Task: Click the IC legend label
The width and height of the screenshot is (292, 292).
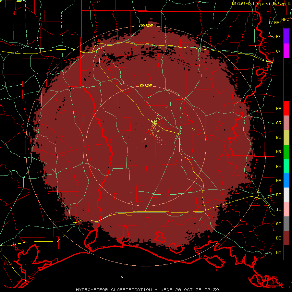Action: pyautogui.click(x=279, y=210)
